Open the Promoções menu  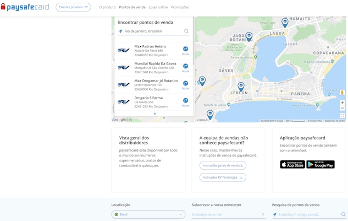tap(180, 7)
